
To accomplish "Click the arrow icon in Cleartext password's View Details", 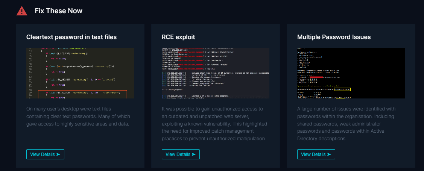I will tap(58, 154).
